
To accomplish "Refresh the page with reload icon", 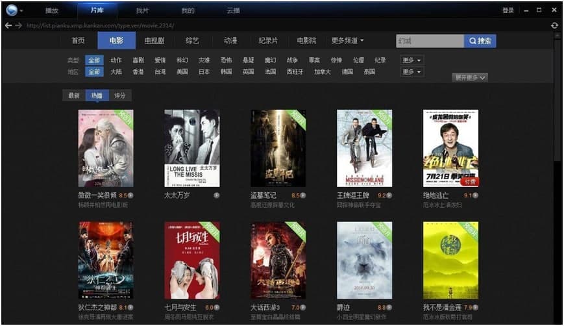I will click(x=554, y=25).
